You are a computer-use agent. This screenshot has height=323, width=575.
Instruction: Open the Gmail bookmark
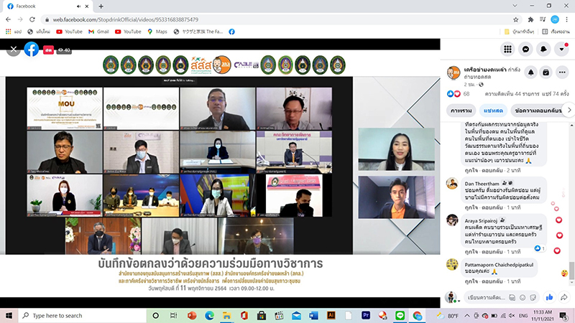(x=98, y=32)
